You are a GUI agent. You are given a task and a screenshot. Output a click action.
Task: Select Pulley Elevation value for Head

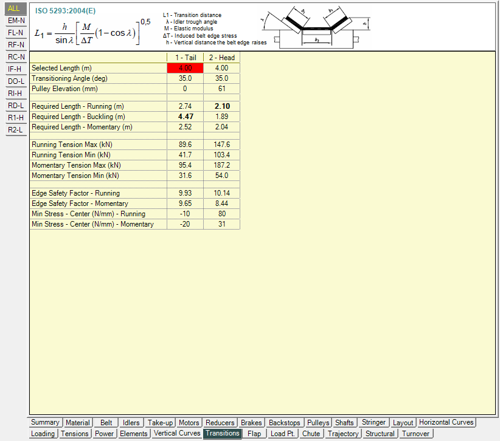(x=221, y=89)
